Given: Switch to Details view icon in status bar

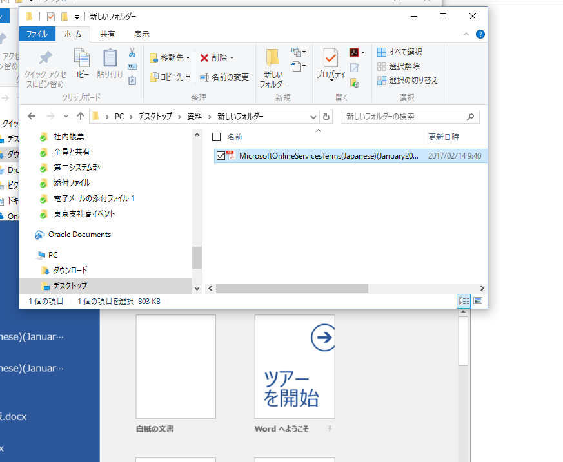Looking at the screenshot, I should 464,301.
